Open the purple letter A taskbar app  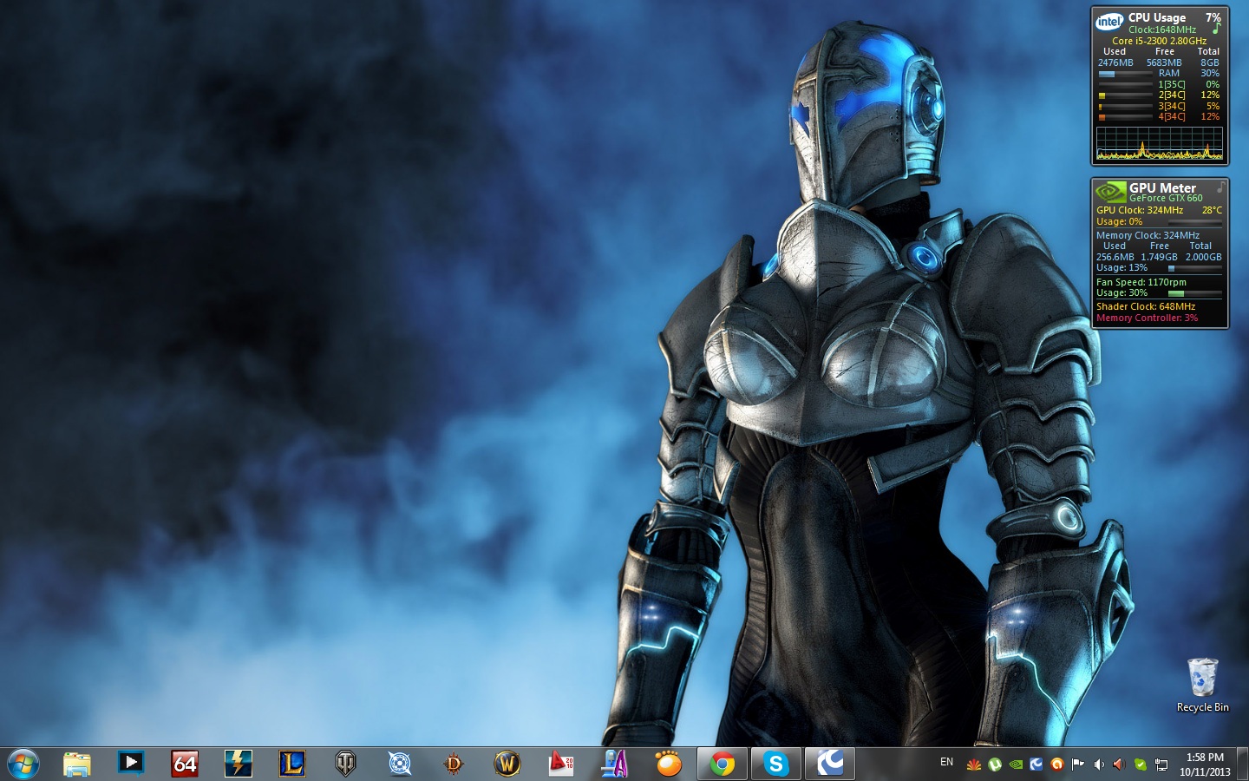(614, 764)
